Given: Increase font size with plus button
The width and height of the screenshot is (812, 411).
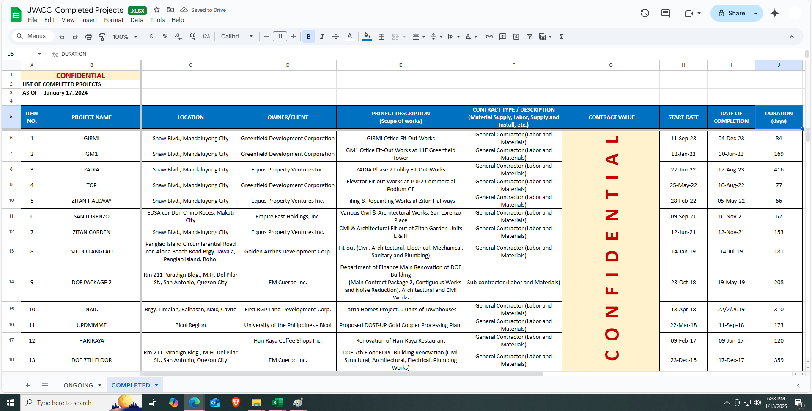Looking at the screenshot, I should [294, 37].
